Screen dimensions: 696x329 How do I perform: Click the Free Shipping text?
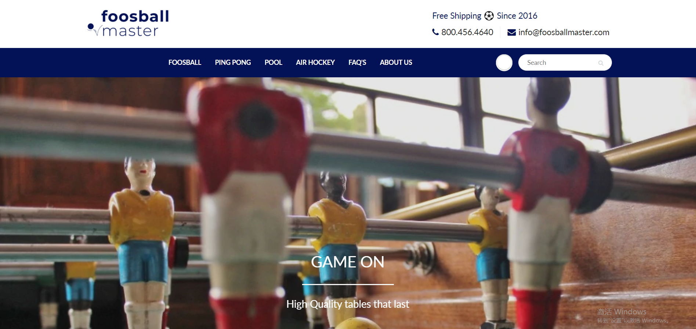click(457, 16)
